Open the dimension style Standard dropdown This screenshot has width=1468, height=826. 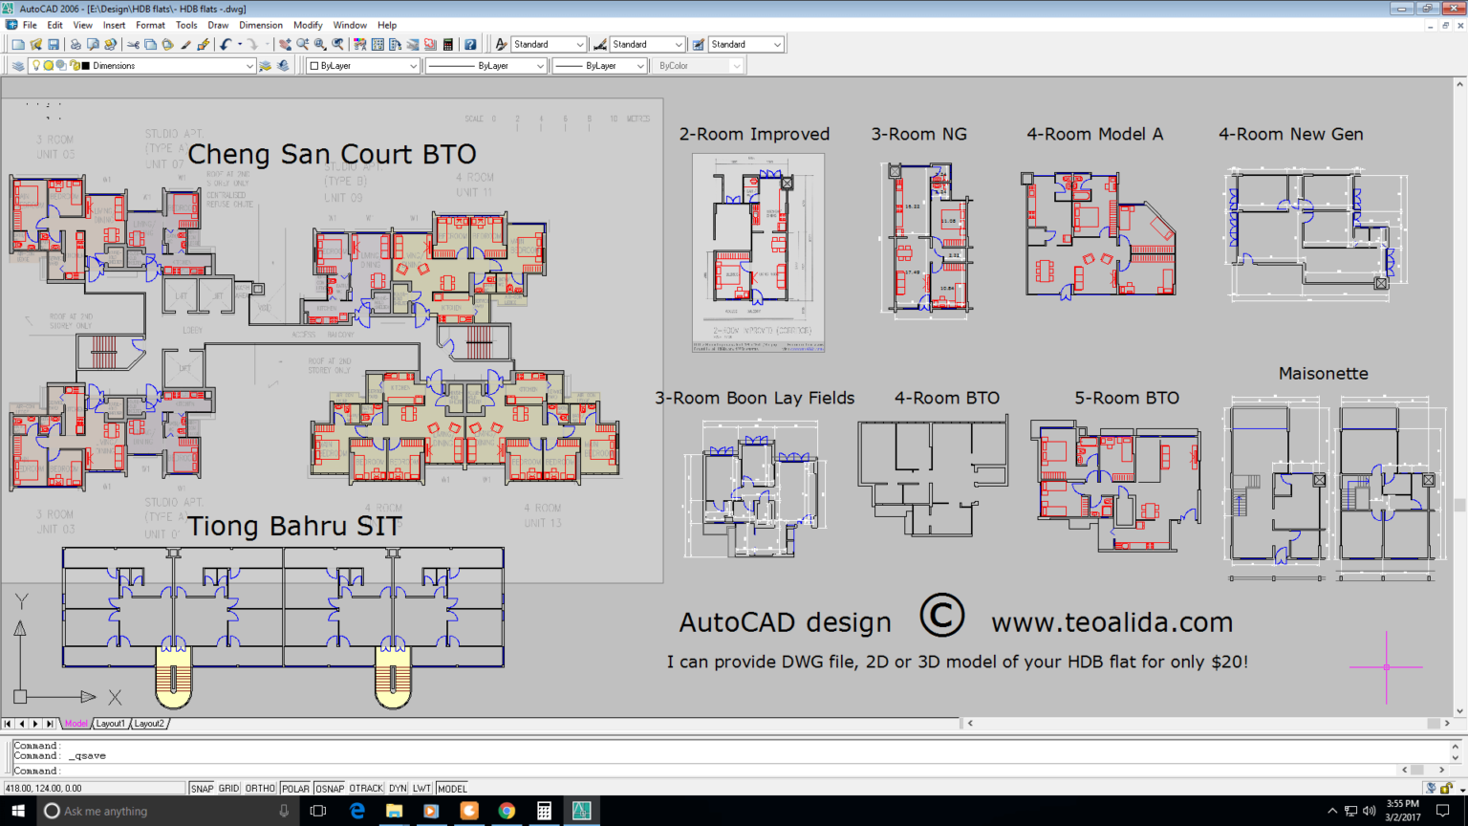point(679,44)
